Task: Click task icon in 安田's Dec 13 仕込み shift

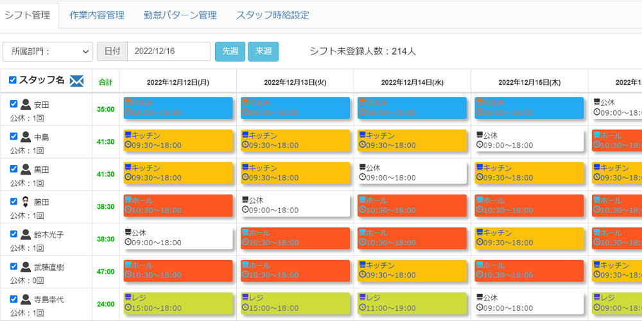Action: (x=245, y=102)
